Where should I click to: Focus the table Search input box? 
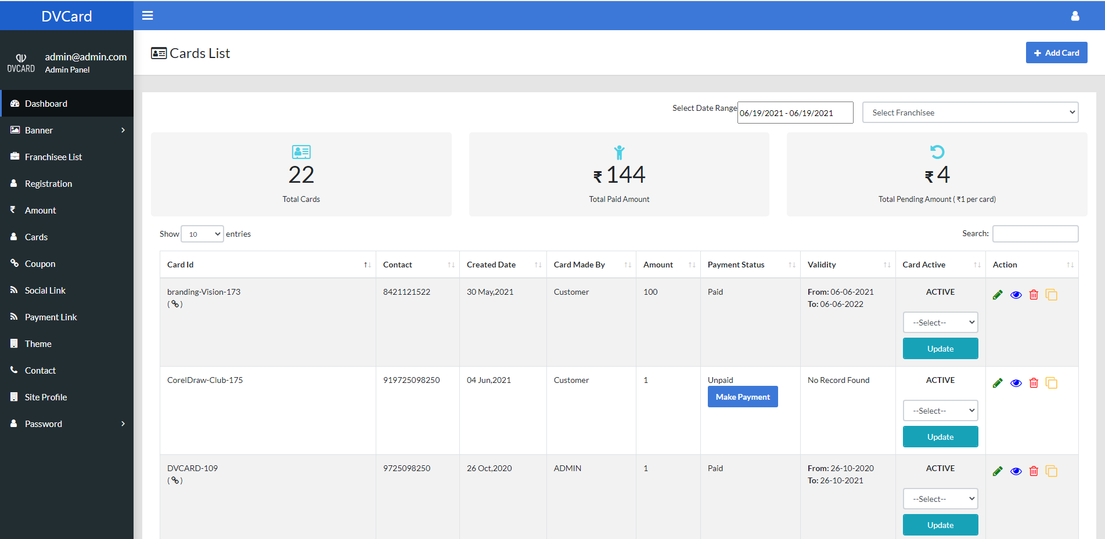1035,234
